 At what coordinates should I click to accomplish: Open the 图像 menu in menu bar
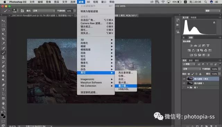tap(49, 2)
